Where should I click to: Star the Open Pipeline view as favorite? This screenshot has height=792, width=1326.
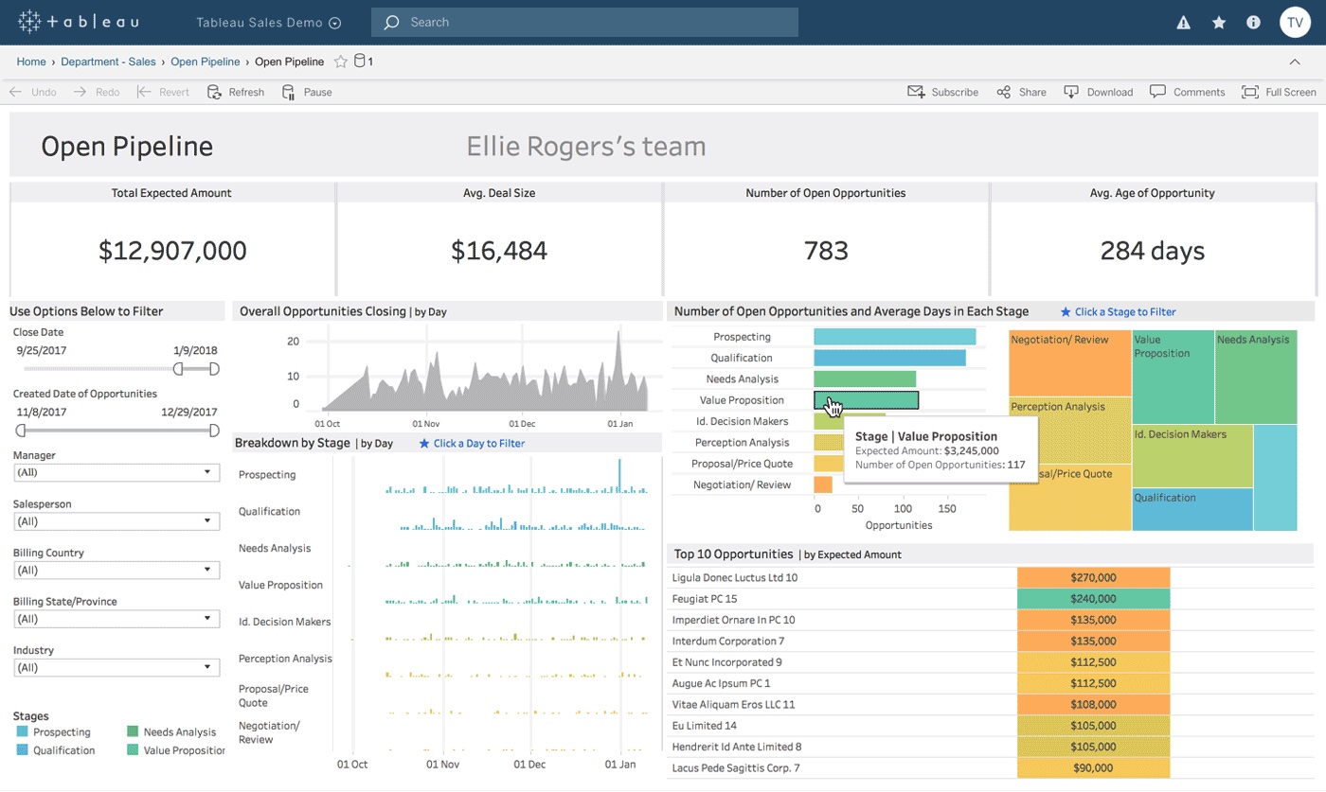coord(340,62)
